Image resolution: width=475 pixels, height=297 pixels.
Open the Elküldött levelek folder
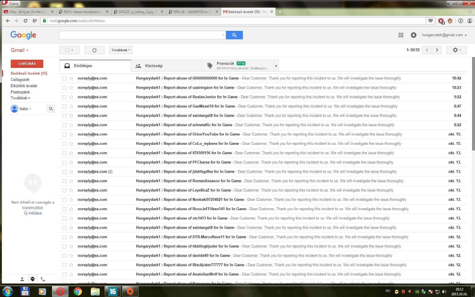coord(24,86)
